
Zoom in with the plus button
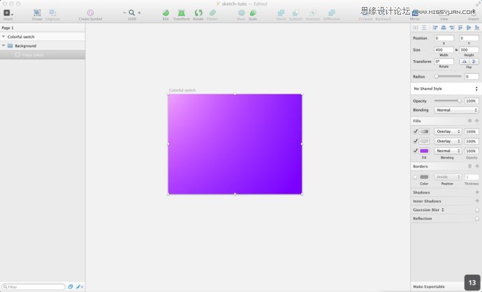(x=139, y=13)
